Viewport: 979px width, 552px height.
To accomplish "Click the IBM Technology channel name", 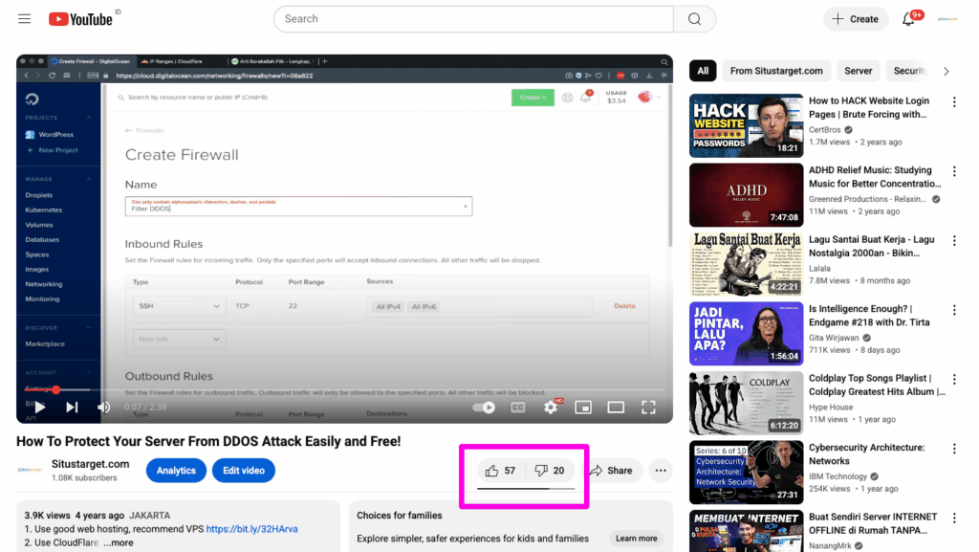I will point(838,476).
